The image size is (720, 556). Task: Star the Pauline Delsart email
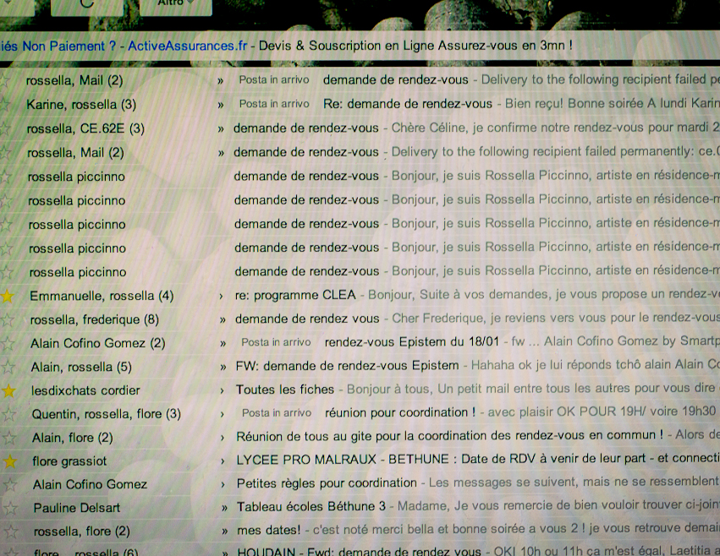click(x=10, y=508)
